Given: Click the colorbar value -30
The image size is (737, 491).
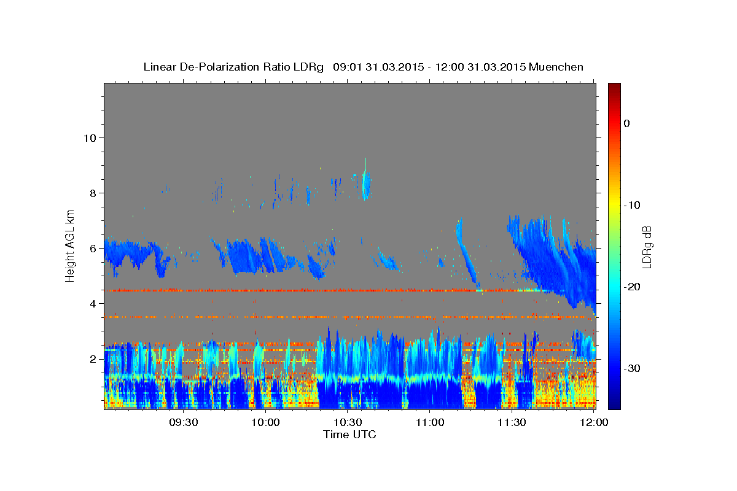Looking at the screenshot, I should [632, 368].
